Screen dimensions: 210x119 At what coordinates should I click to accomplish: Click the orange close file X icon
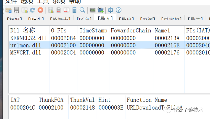[40, 10]
